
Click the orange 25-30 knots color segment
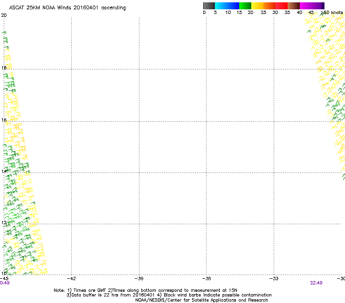pos(269,6)
